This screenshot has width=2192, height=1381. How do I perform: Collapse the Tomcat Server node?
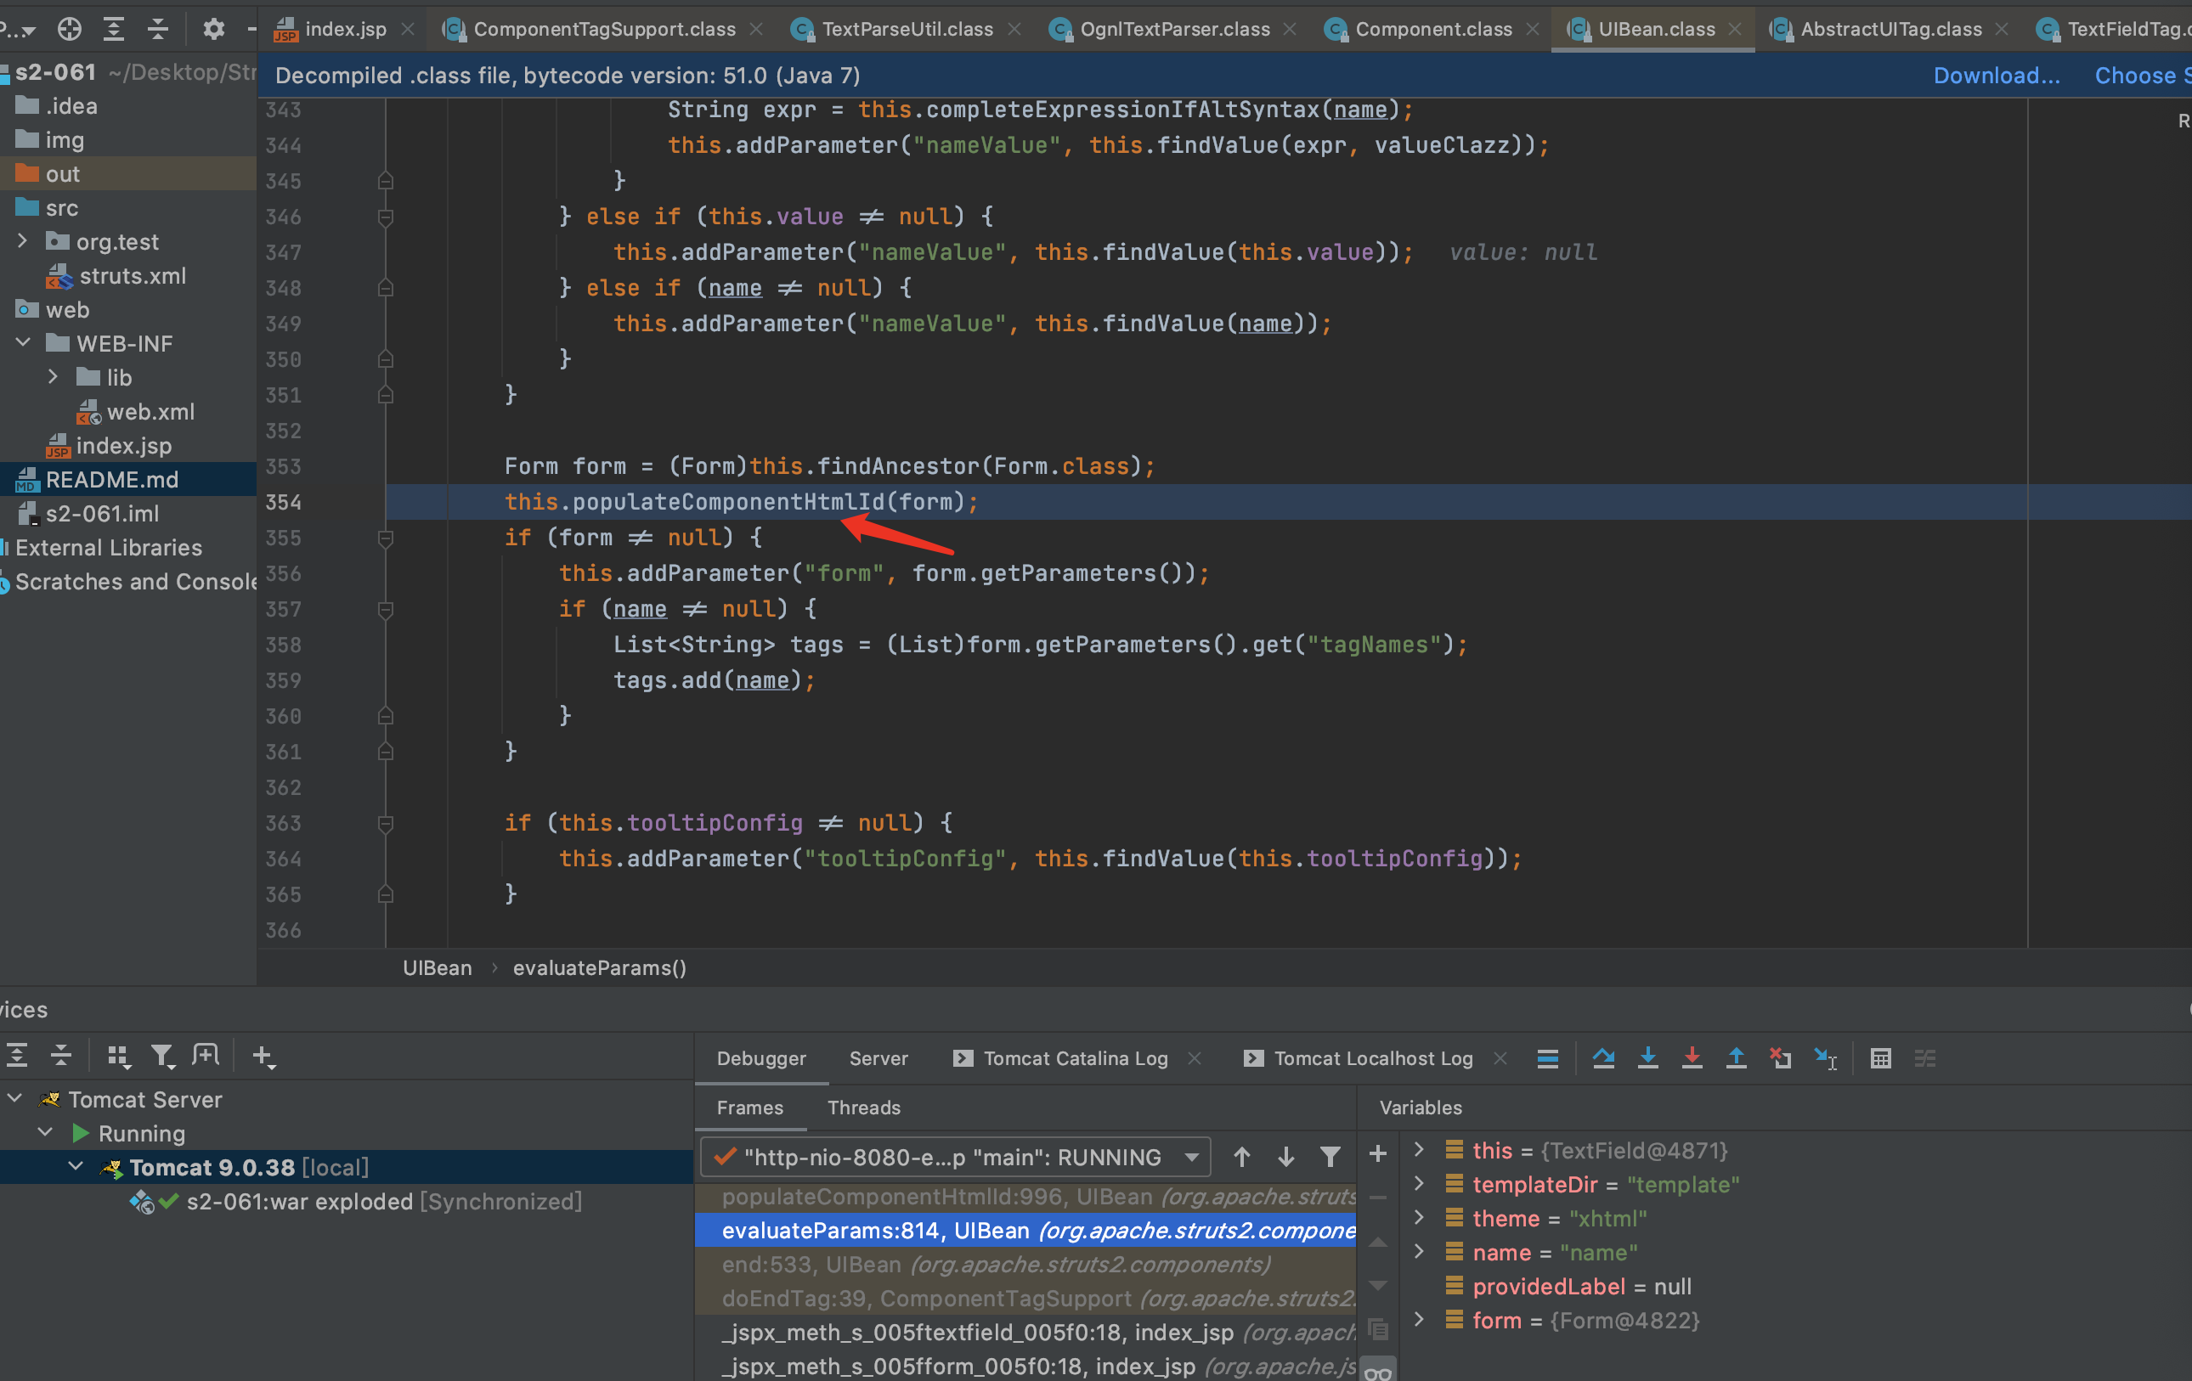coord(15,1099)
